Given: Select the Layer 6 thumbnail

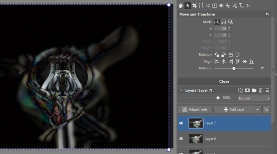Looking at the screenshot, I should point(196,139).
